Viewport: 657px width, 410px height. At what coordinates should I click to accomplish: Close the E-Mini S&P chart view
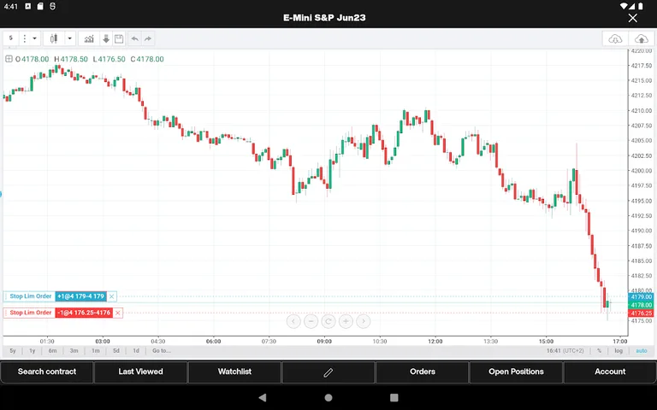coord(633,18)
